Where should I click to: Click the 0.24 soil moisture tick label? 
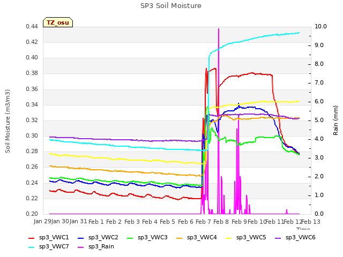point(32,183)
